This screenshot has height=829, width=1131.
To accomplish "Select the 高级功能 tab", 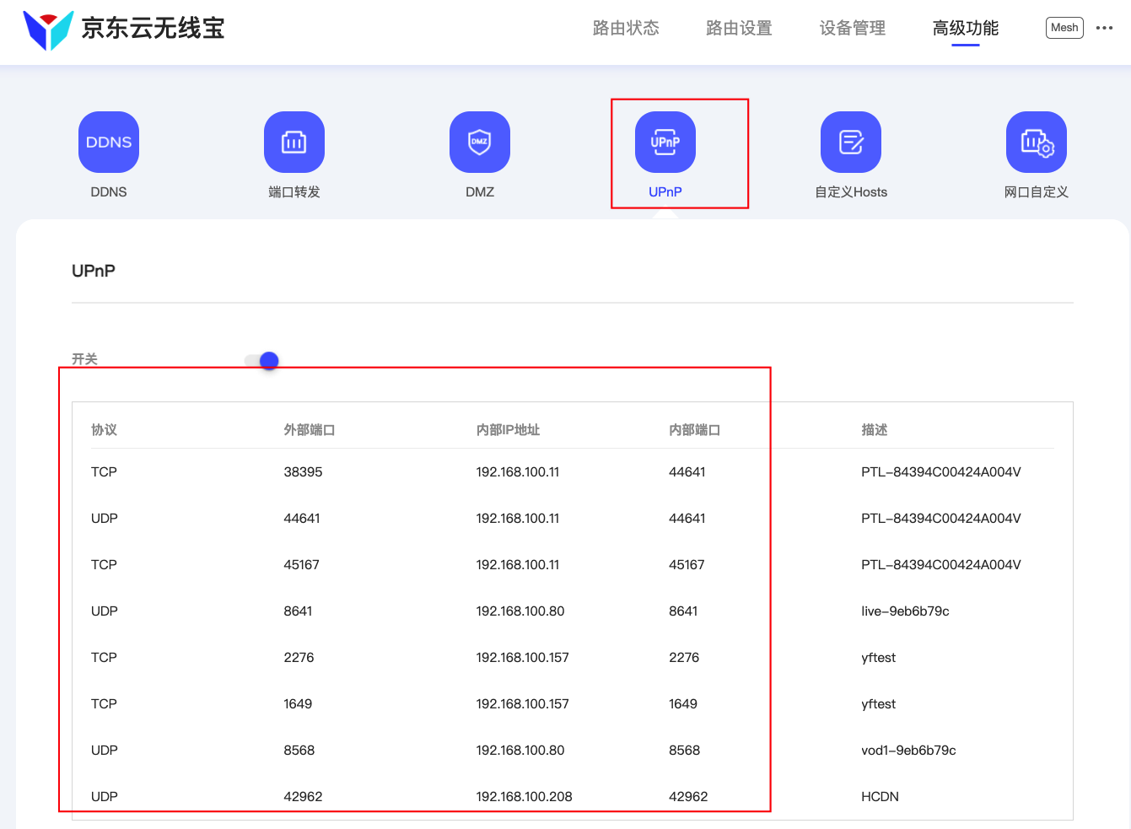I will (965, 28).
